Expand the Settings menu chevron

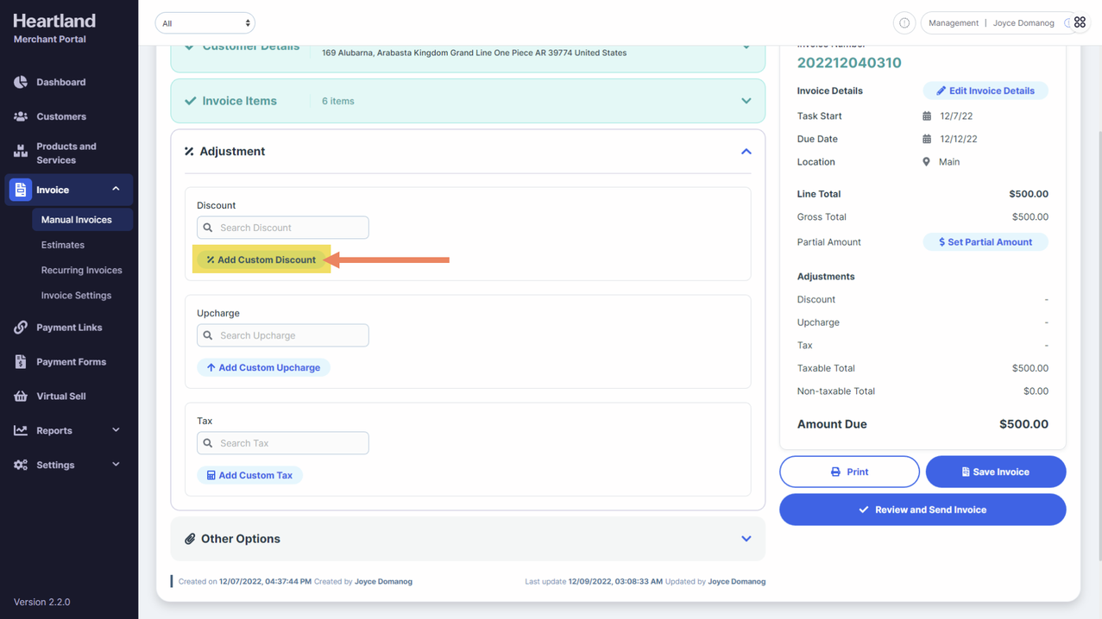[116, 465]
